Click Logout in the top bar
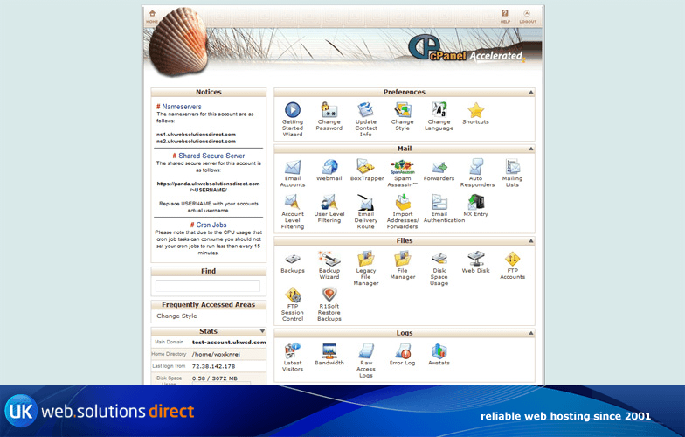Image resolution: width=685 pixels, height=437 pixels. pyautogui.click(x=527, y=16)
